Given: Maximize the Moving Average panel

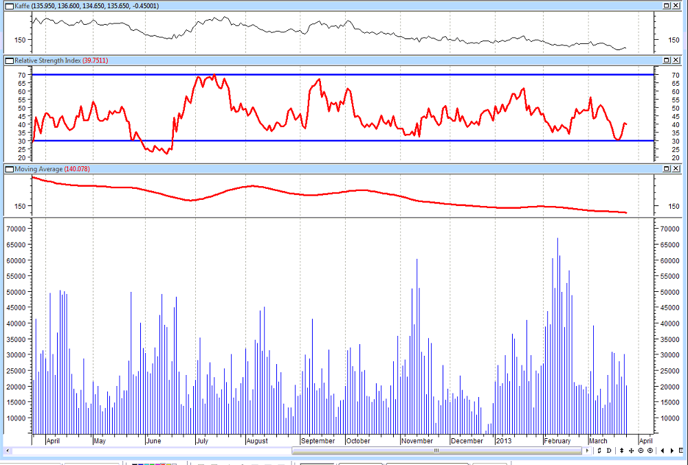Looking at the screenshot, I should pos(666,169).
